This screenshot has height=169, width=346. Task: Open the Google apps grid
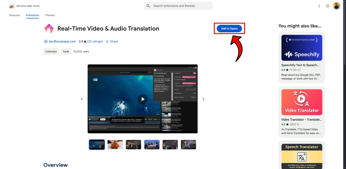point(328,6)
